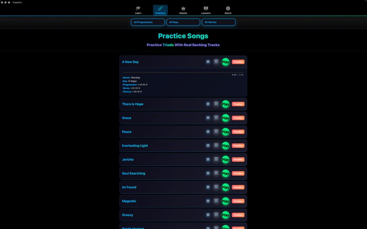Toggle the loop icon for Magestic
The height and width of the screenshot is (229, 367).
208,201
